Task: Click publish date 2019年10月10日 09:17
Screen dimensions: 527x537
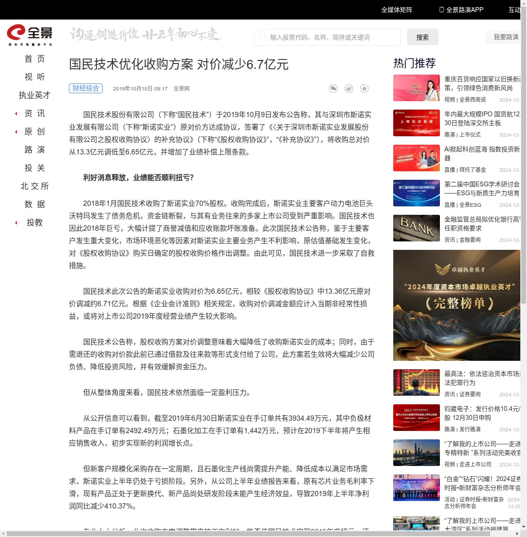Action: [140, 89]
